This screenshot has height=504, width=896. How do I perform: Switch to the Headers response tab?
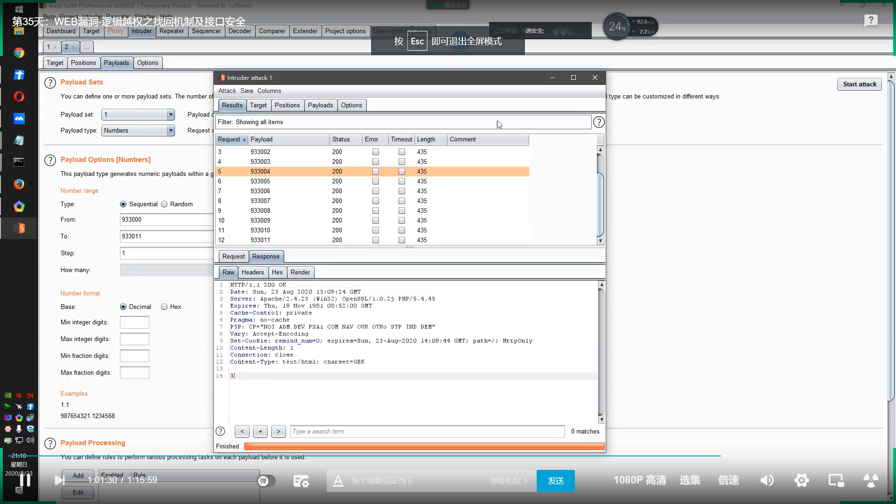(252, 273)
